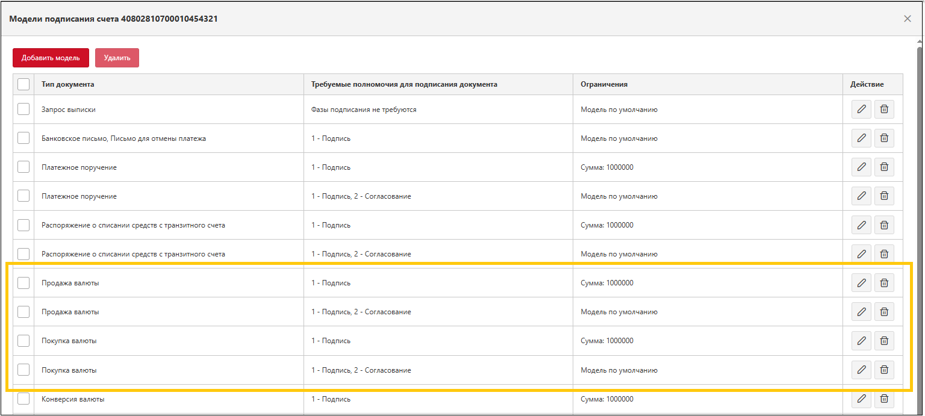Click the vertical scrollbar of the dialog
This screenshot has width=925, height=416.
pos(919,229)
